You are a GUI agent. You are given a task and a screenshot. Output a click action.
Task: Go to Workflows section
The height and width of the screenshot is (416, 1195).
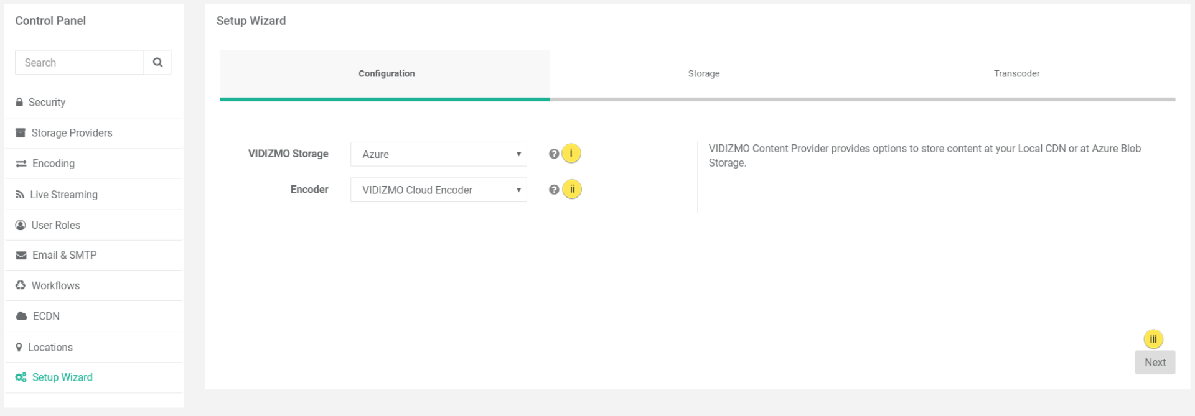93,285
